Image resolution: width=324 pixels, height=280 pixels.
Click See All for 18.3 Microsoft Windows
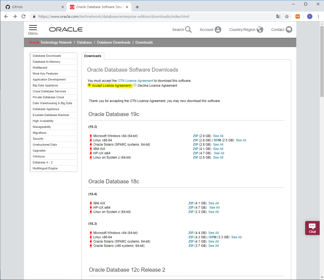214,233
